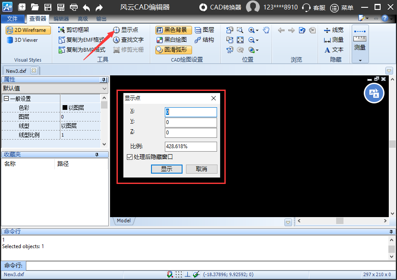Undo the last action
The image size is (397, 280).
click(86, 8)
